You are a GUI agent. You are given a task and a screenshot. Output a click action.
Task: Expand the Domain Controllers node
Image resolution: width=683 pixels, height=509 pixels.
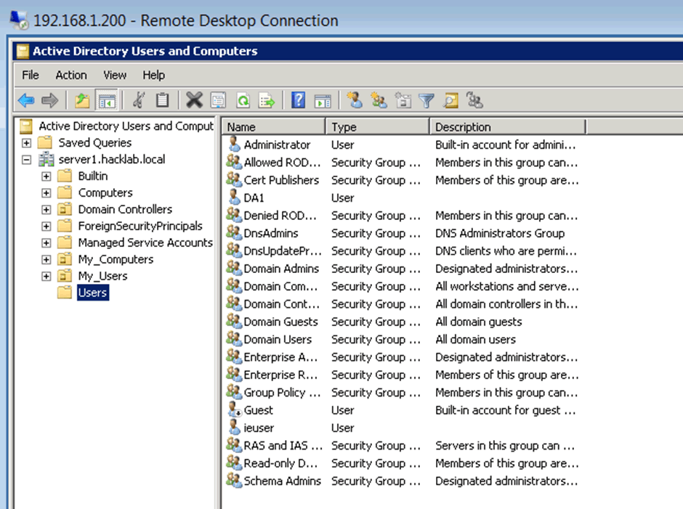(x=47, y=209)
